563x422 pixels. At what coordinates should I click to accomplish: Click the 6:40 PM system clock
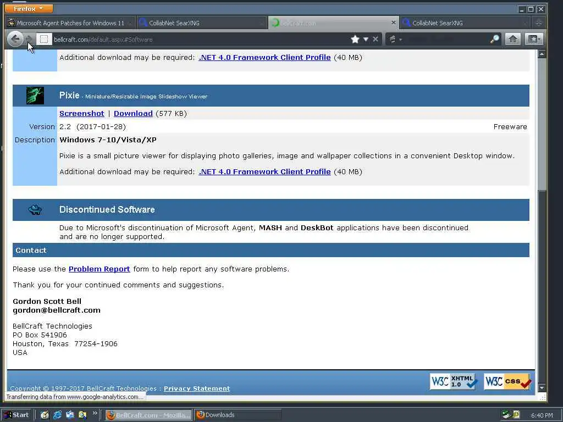pos(542,415)
